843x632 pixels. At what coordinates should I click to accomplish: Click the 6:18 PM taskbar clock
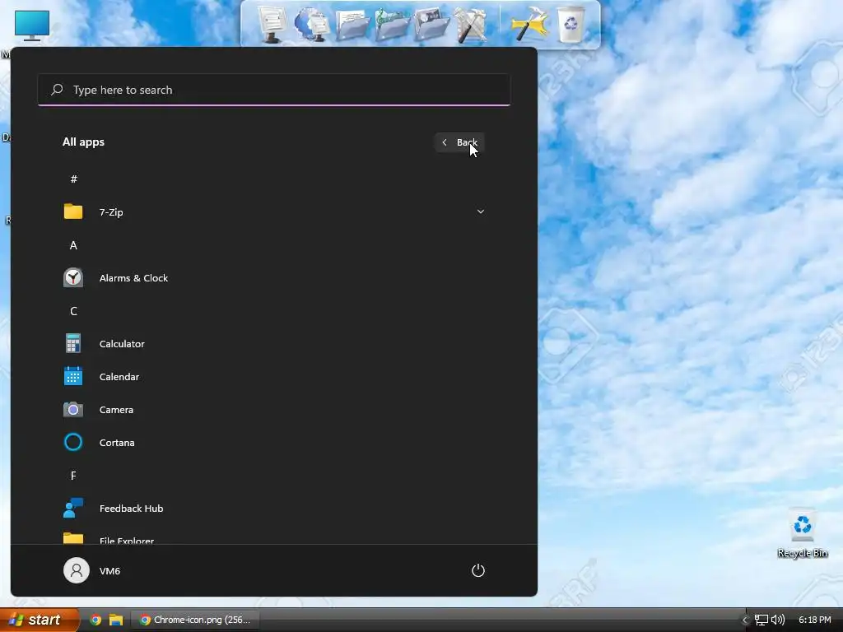[x=814, y=620]
